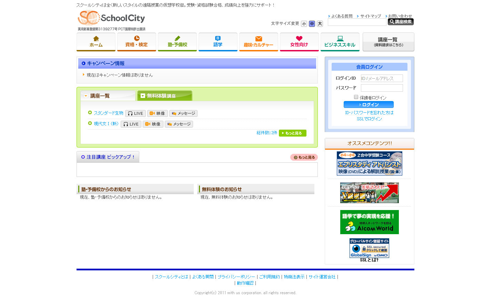
Task: Click the blue ログイン button
Action: click(x=369, y=104)
